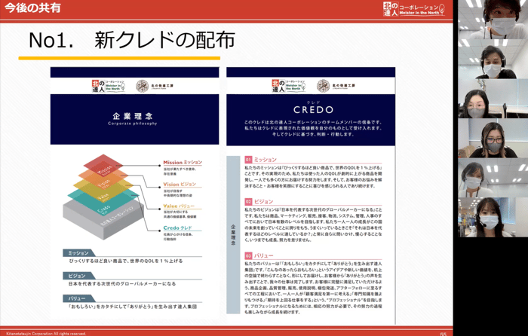Click the 01 number badge beside ミッション
528x336 pixels.
(248, 160)
